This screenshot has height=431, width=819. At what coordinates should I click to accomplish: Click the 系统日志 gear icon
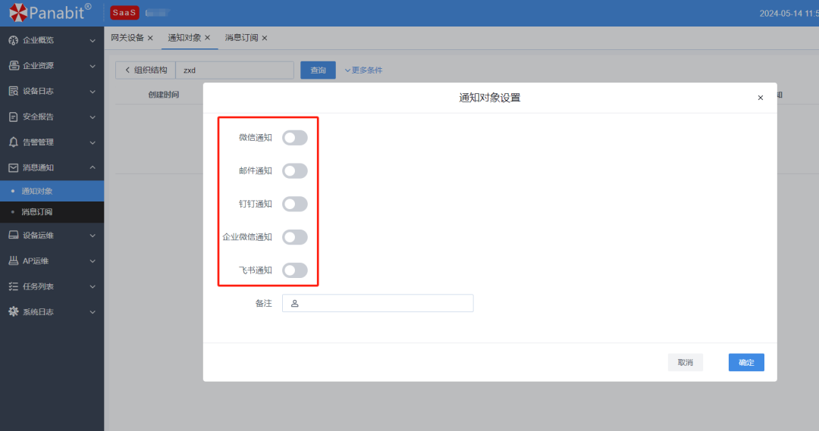14,311
